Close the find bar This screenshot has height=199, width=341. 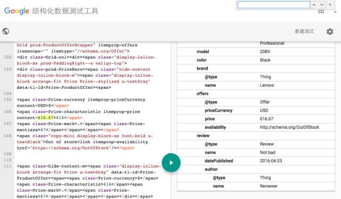pos(330,5)
